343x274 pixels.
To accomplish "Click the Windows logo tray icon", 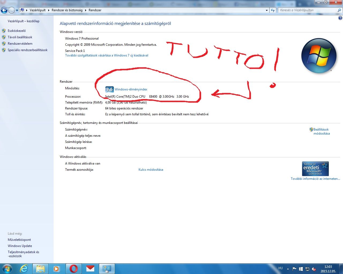I will pyautogui.click(x=301, y=269).
